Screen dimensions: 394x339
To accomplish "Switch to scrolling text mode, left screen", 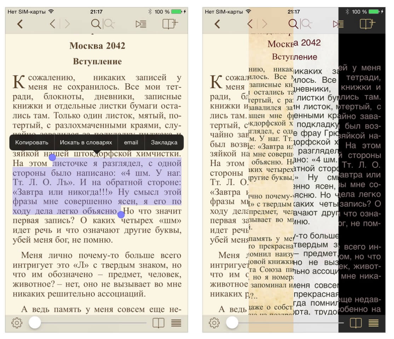I will pyautogui.click(x=176, y=323).
